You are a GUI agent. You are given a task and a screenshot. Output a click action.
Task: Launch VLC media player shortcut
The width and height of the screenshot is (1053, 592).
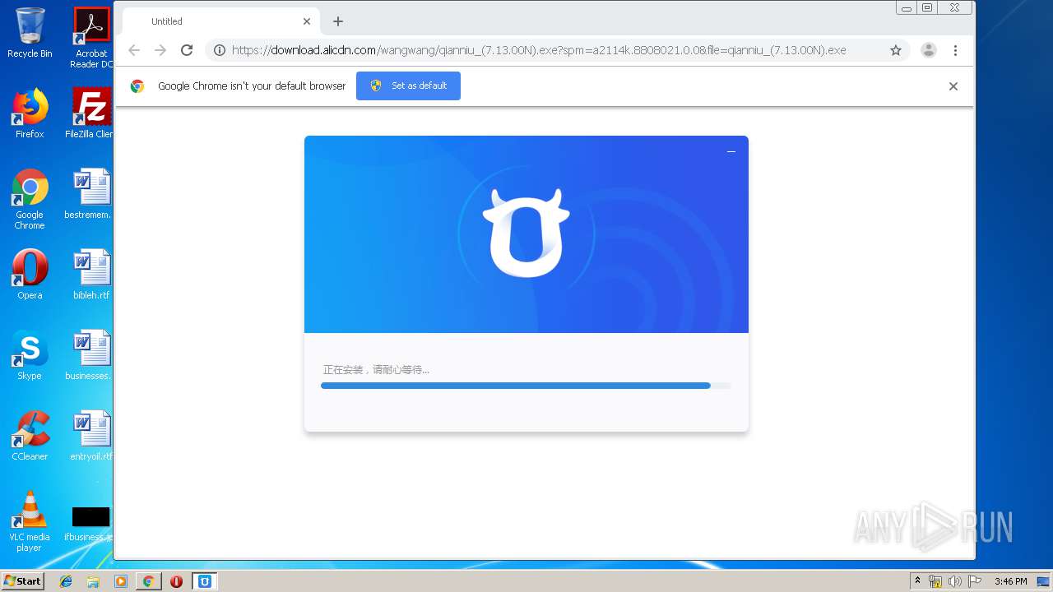tap(30, 521)
